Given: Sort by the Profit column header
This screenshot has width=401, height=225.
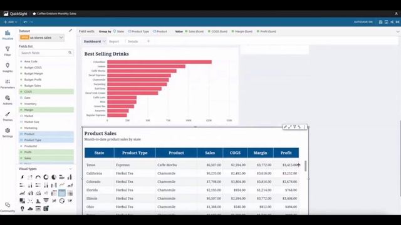Looking at the screenshot, I should pyautogui.click(x=286, y=152).
